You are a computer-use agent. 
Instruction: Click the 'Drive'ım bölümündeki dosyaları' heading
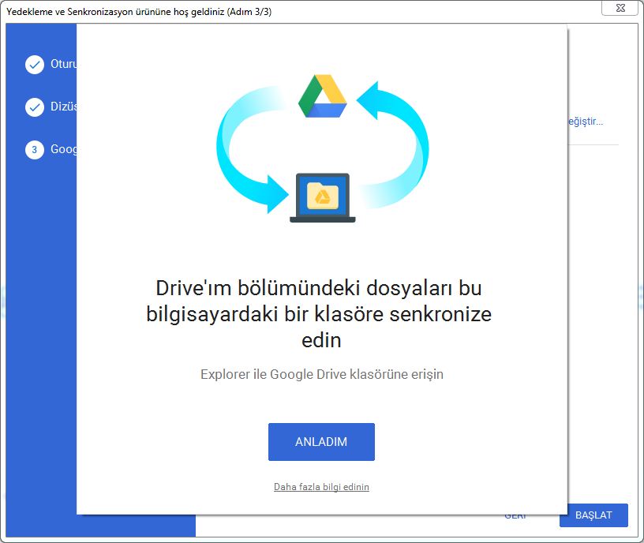click(x=319, y=314)
